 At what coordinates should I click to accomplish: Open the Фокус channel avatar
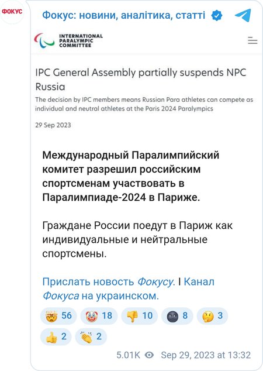point(12,12)
